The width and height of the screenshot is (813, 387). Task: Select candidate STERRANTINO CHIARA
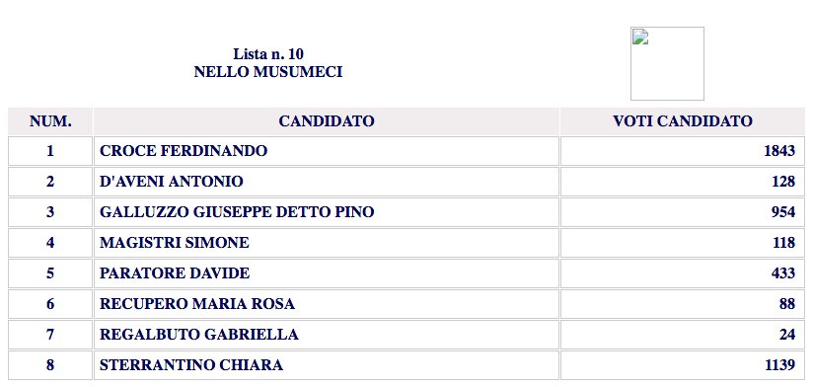[191, 365]
